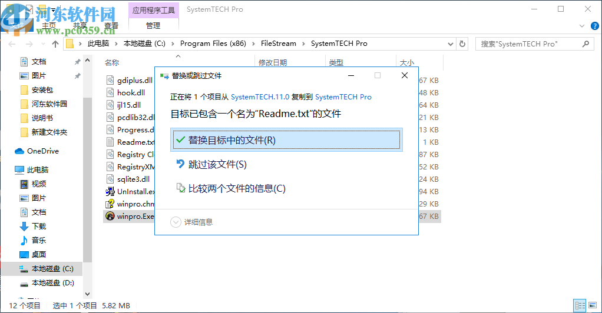Viewport: 602px width, 313px height.
Task: Open the 河东软件园 folder in sidebar
Action: pos(49,104)
